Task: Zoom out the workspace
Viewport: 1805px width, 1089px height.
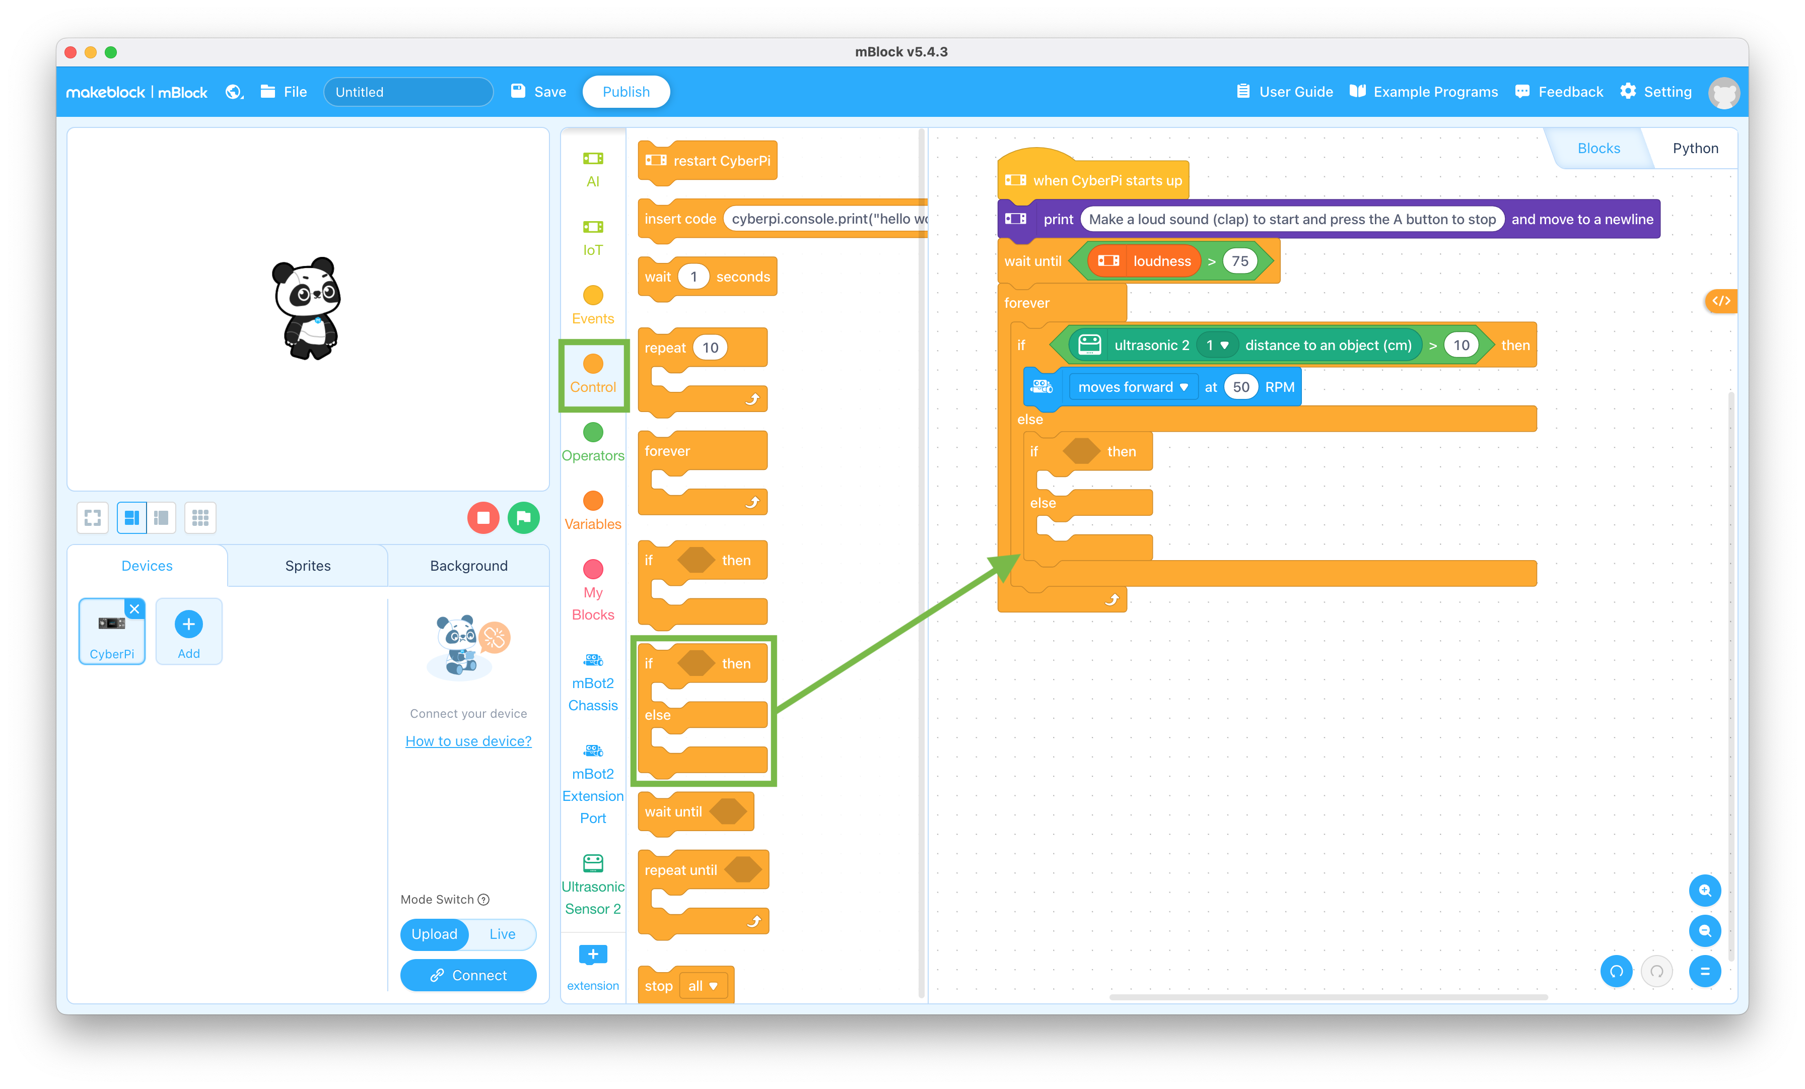Action: click(x=1705, y=931)
